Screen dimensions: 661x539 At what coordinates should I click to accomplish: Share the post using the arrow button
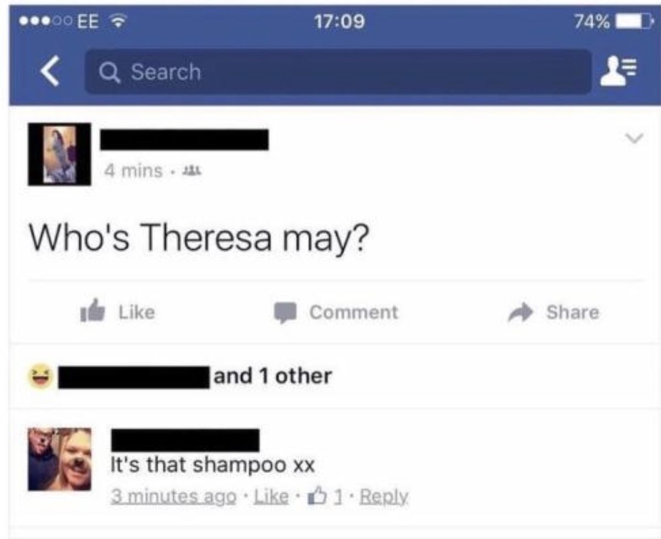(x=554, y=312)
